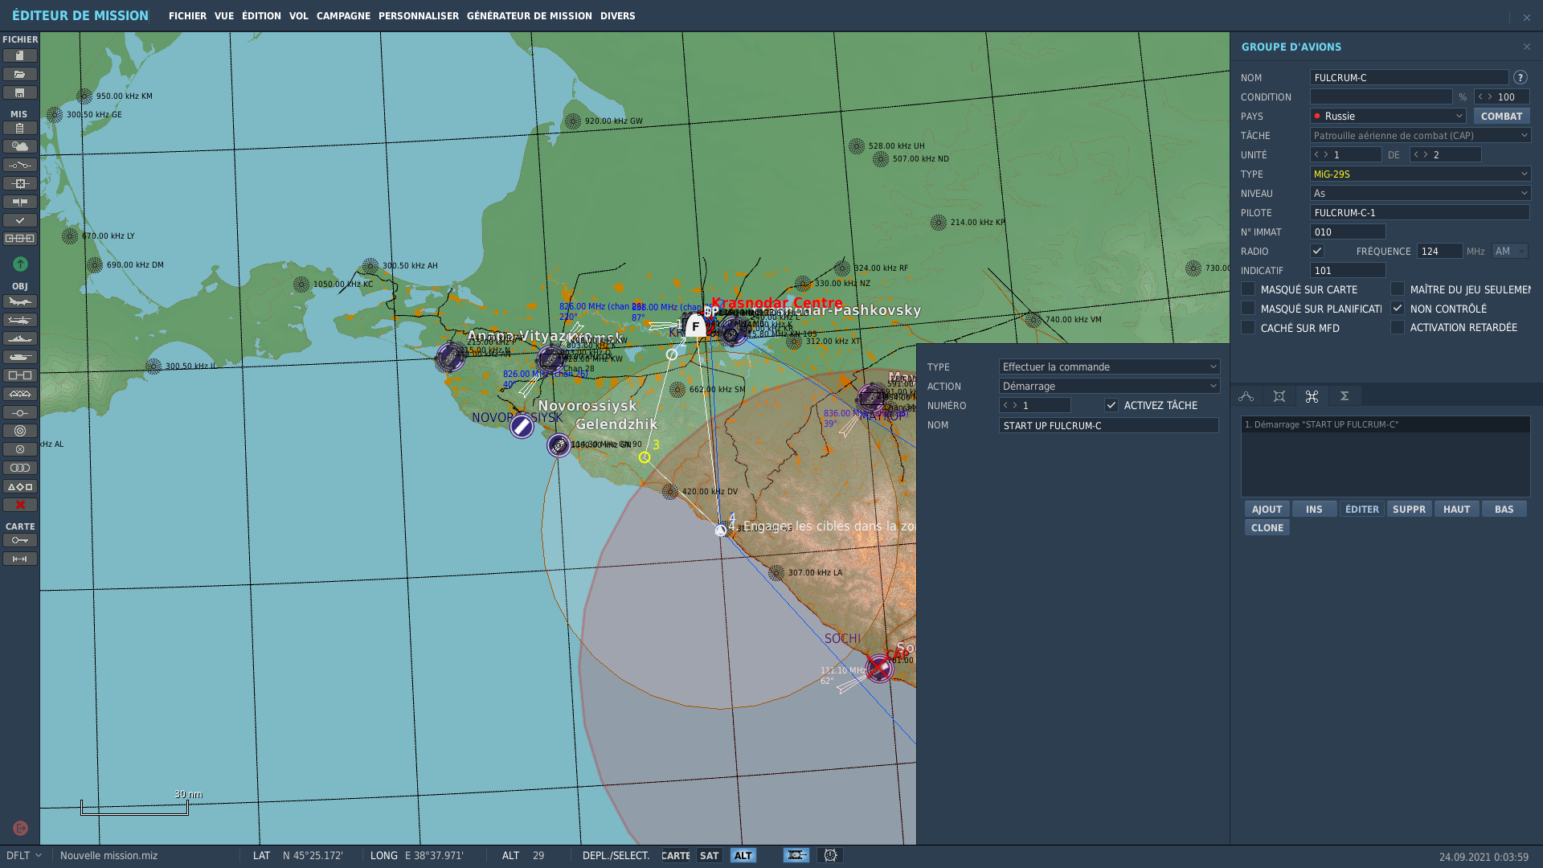Select the ship group placement tool
The image size is (1543, 868).
(20, 338)
